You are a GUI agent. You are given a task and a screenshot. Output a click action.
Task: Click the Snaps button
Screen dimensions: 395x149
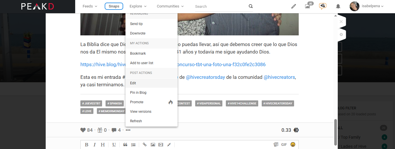(x=114, y=6)
